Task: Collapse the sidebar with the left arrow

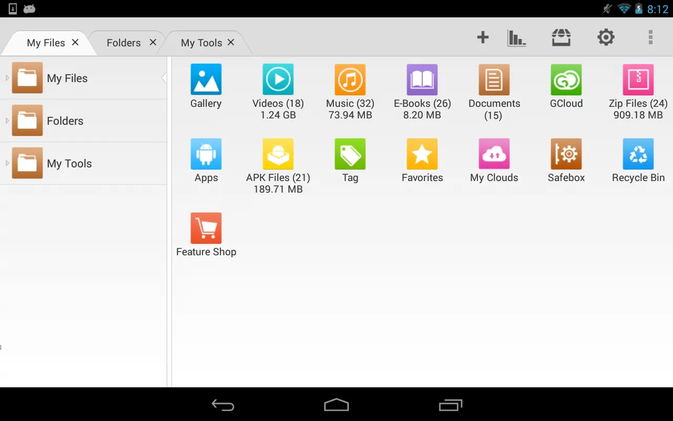Action: click(x=164, y=77)
